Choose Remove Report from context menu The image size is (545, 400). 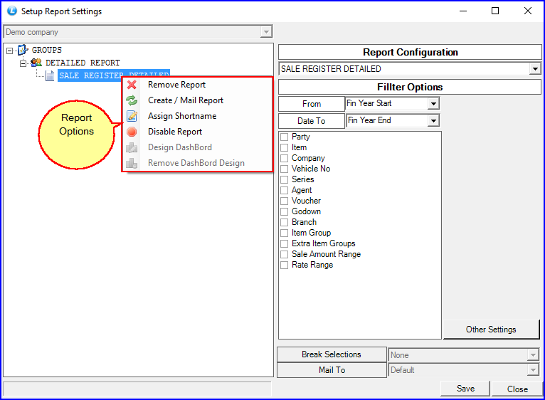197,85
